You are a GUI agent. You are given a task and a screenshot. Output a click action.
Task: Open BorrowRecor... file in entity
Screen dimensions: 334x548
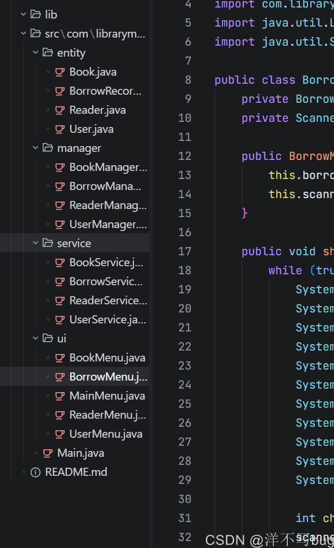pyautogui.click(x=105, y=91)
